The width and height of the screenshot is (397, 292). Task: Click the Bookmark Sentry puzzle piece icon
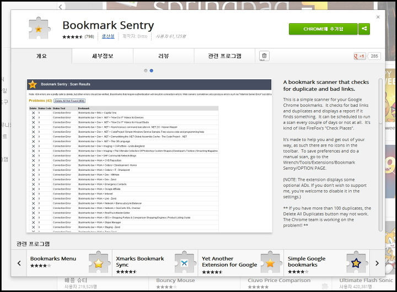point(39,28)
